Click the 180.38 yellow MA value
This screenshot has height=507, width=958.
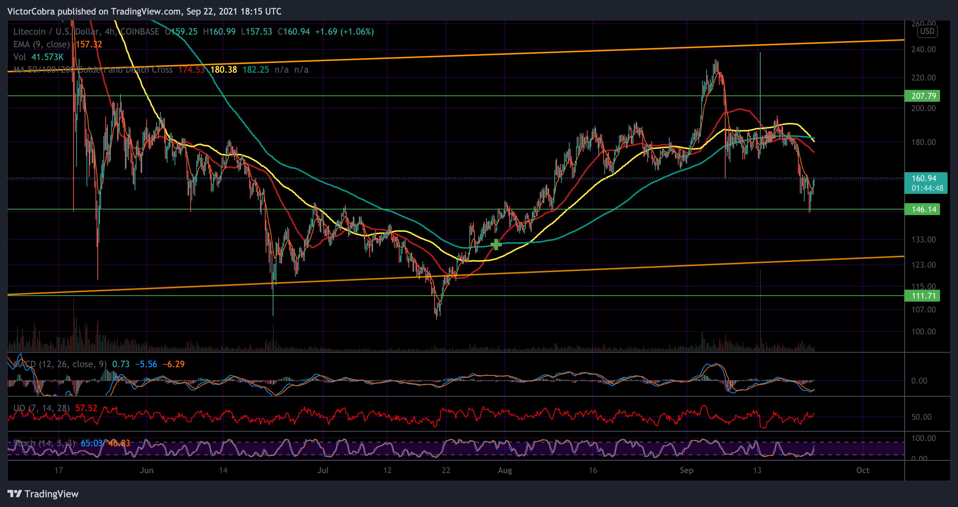point(223,70)
